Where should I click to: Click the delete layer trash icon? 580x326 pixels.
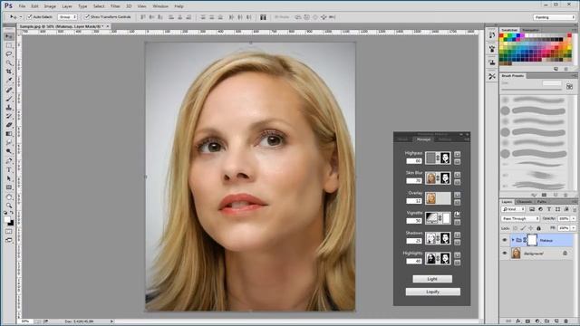coord(565,321)
